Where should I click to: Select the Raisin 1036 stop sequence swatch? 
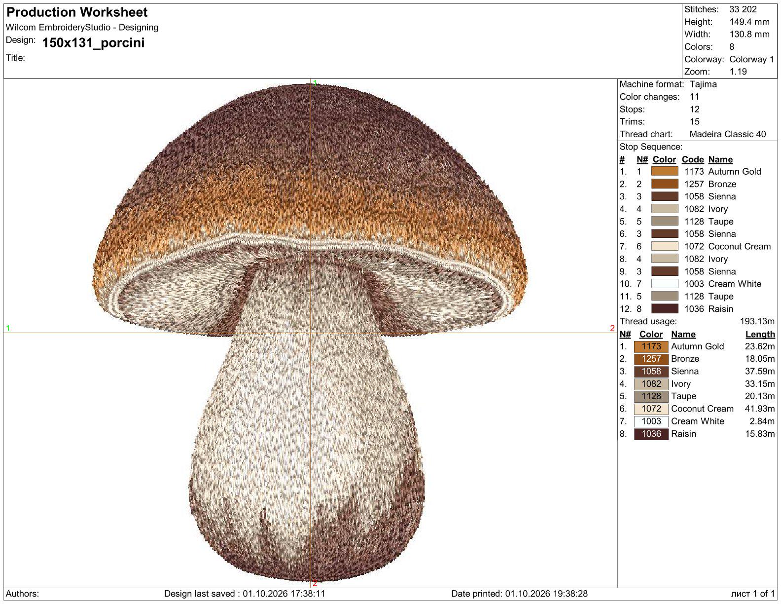(664, 309)
